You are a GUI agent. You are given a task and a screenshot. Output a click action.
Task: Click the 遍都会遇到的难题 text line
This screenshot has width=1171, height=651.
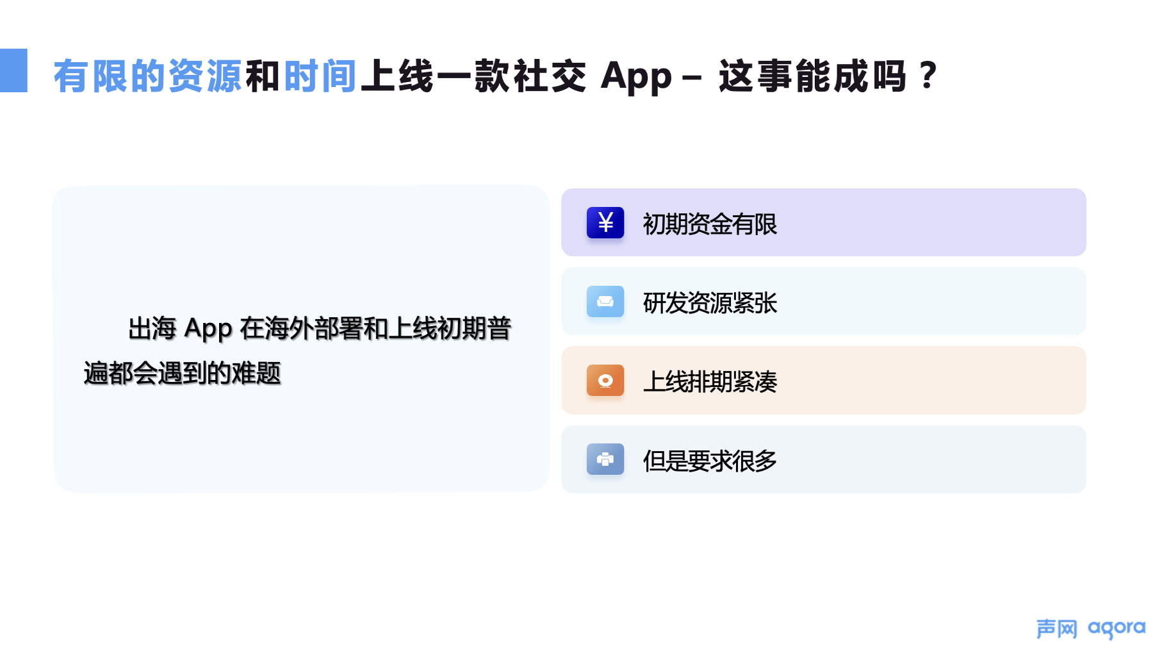(182, 373)
